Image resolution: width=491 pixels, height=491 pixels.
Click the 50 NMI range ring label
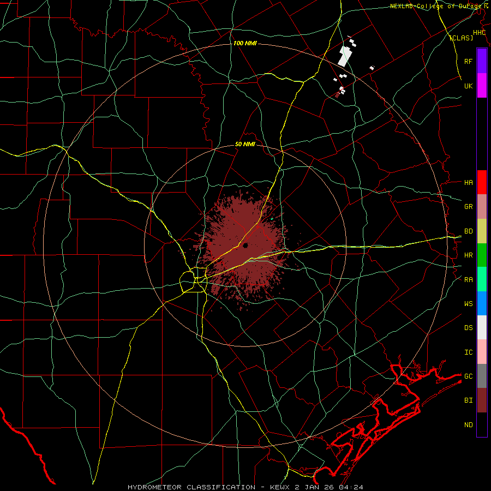245,145
